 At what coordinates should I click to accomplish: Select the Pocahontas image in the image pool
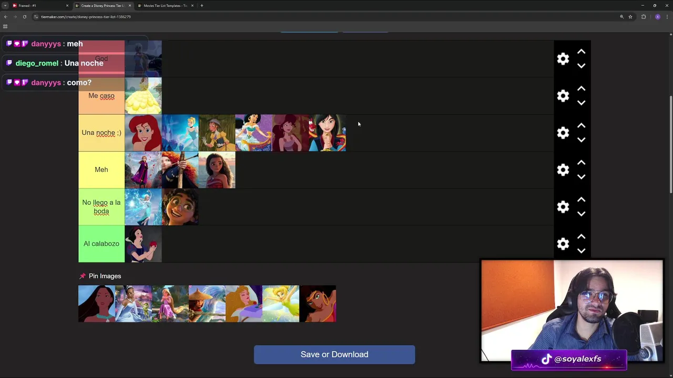[97, 304]
